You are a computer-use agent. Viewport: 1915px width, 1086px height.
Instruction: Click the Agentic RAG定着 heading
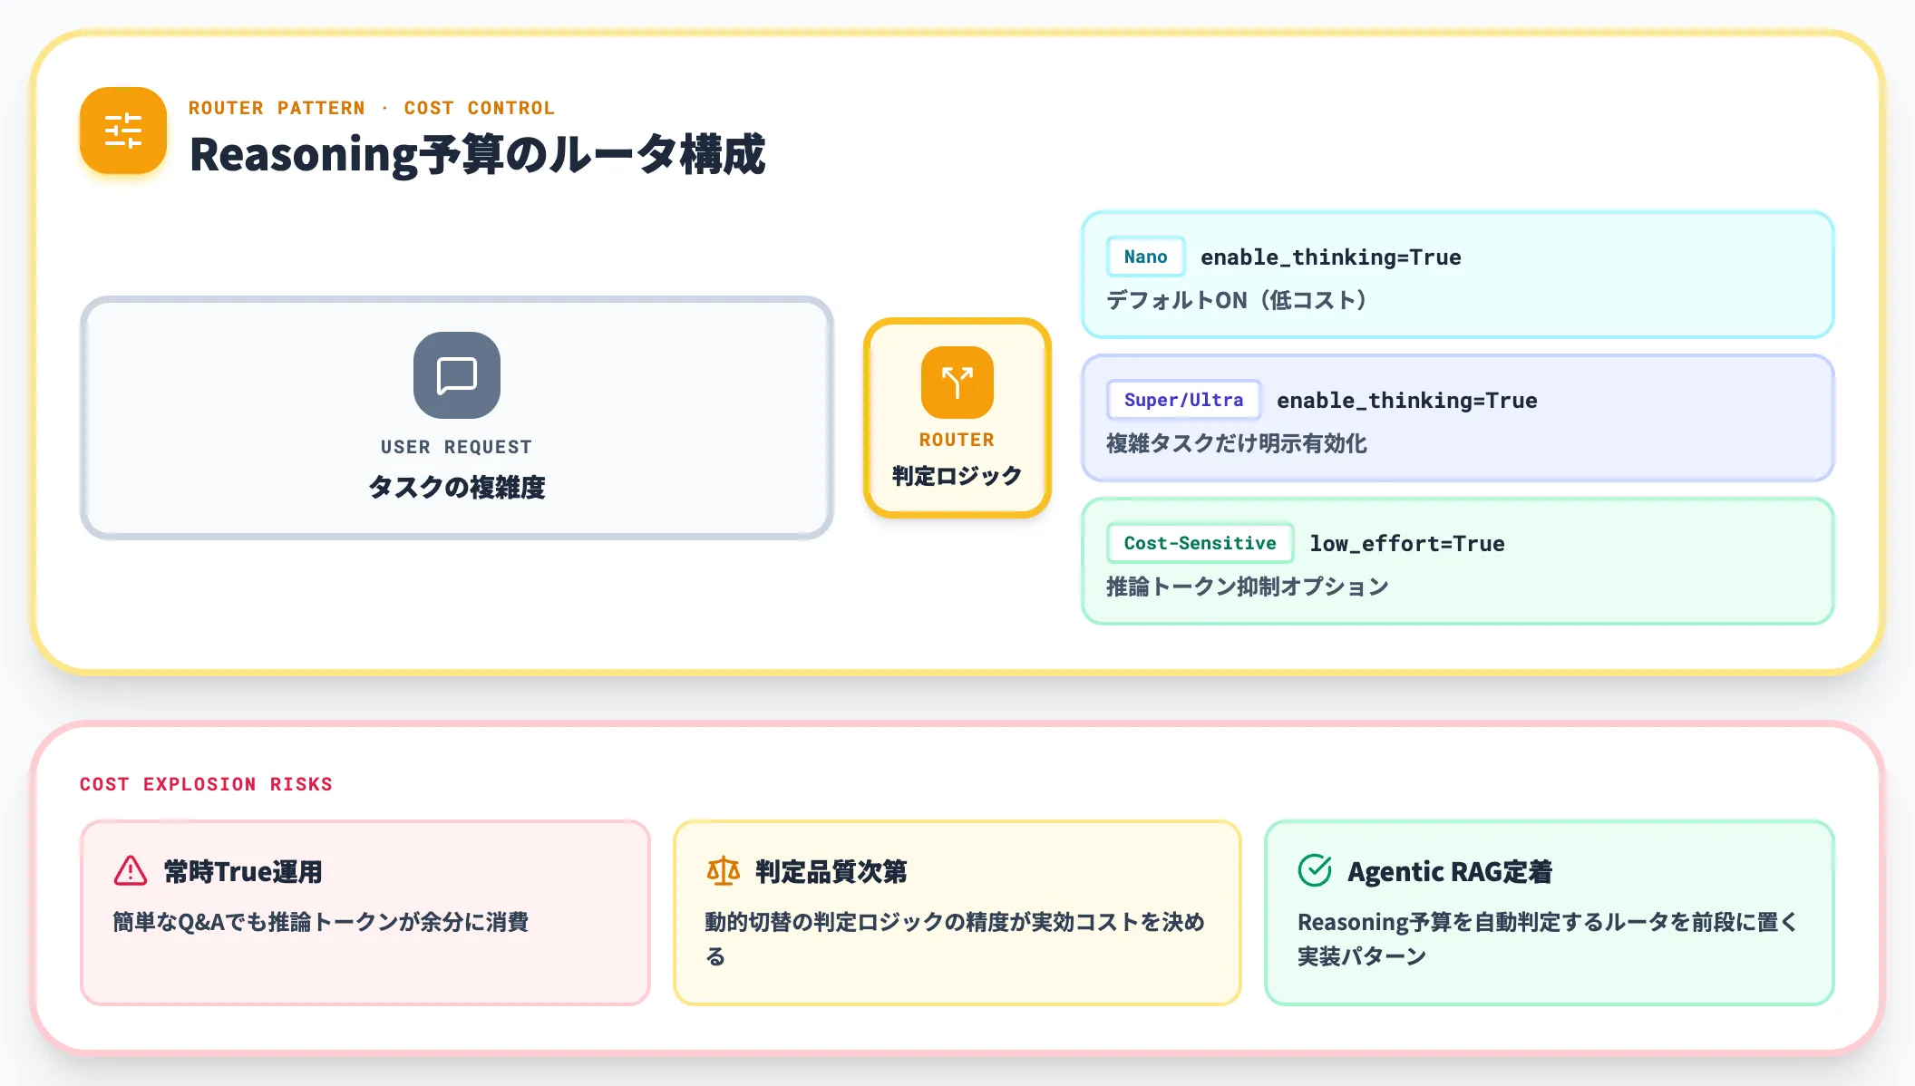(x=1449, y=871)
